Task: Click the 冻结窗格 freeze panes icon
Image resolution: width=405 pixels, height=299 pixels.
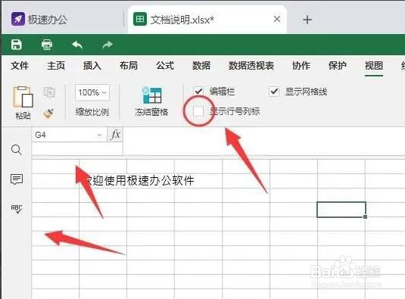Action: [152, 95]
